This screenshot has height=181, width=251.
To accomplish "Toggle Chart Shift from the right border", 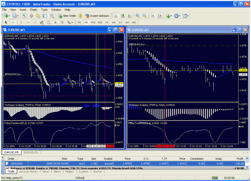I will [x=160, y=16].
